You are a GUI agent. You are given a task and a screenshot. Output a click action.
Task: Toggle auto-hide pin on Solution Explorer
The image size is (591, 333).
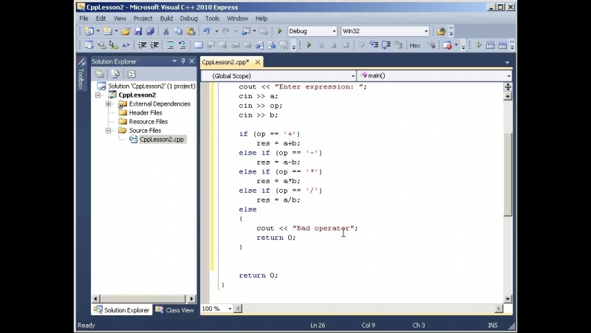tap(183, 61)
